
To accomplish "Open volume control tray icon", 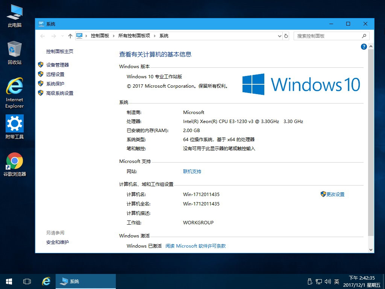I will click(327, 281).
